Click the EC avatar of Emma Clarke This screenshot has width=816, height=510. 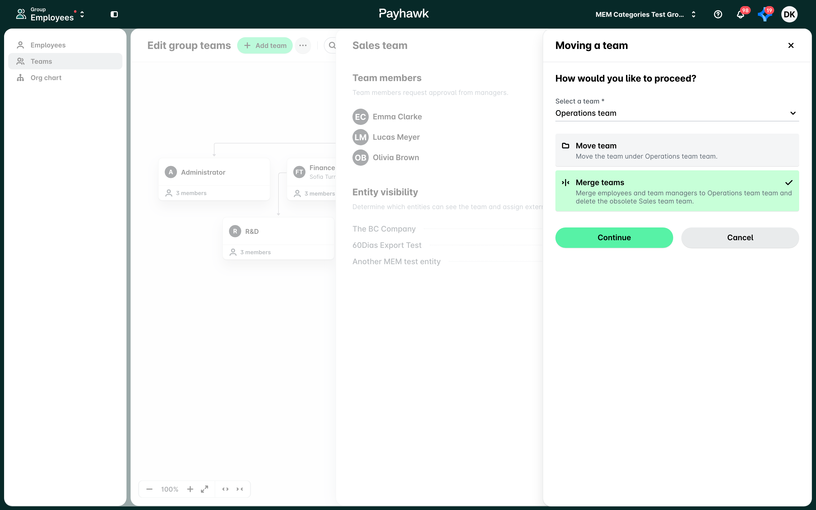[361, 117]
